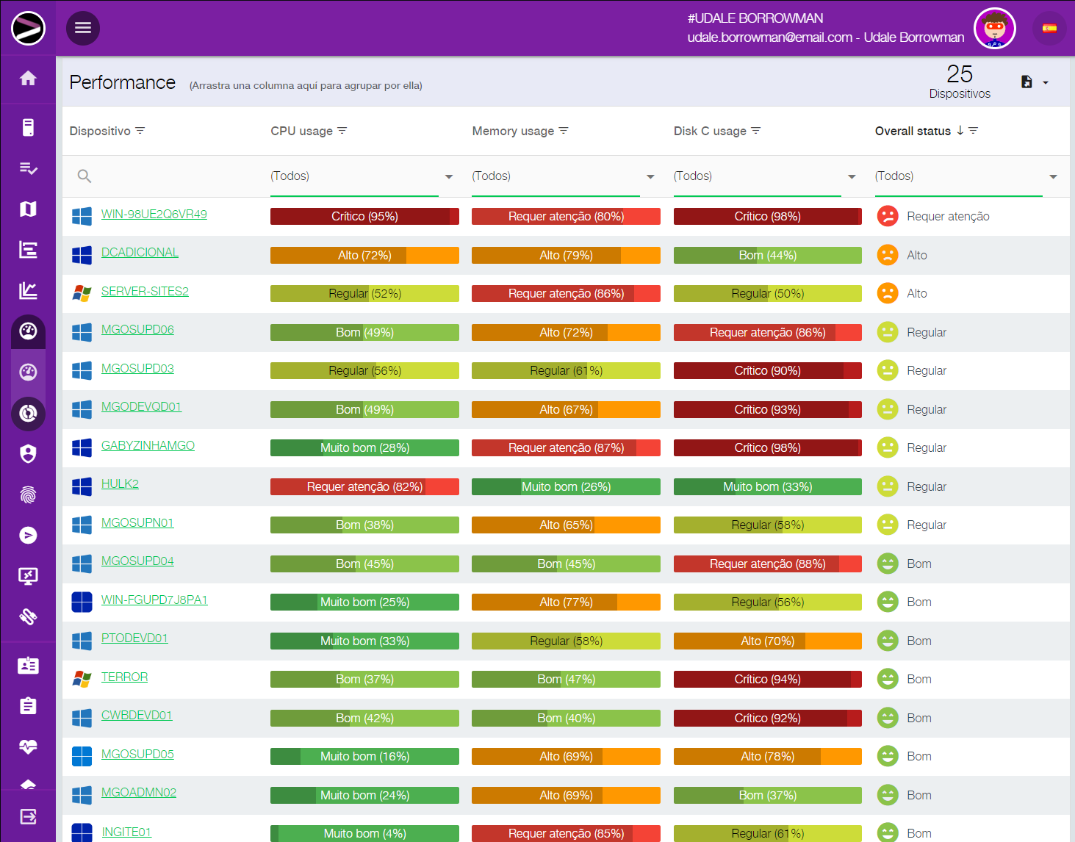Select the shield security sidebar icon
Screen dimensions: 1075x842
point(28,454)
